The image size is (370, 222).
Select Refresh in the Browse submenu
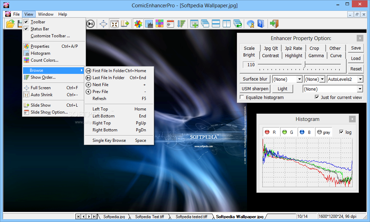119,99
